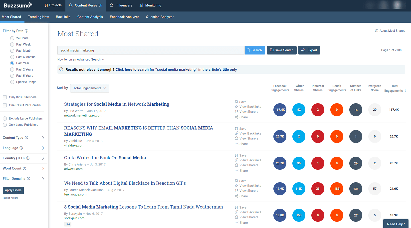Enable Only B2B Publishers checkbox
Viewport: 411px width, 228px height.
[4, 97]
